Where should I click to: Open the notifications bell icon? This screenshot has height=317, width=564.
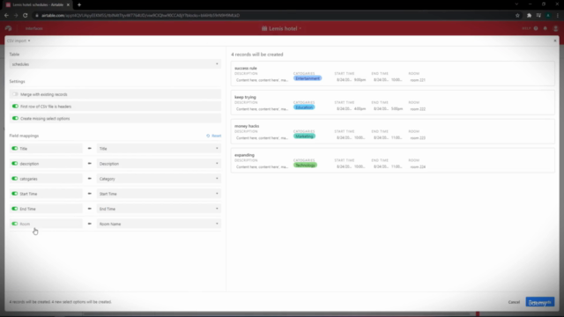click(x=545, y=28)
